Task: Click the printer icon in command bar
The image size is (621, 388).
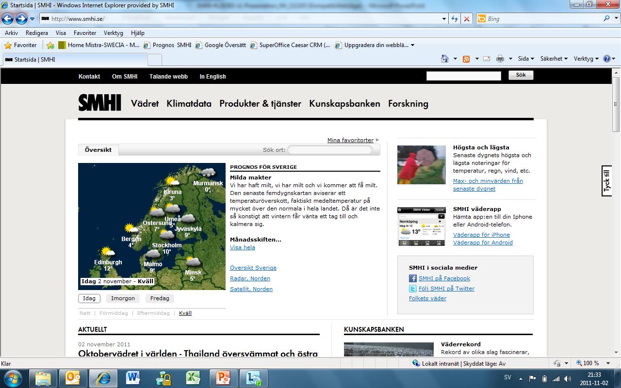Action: coord(500,59)
